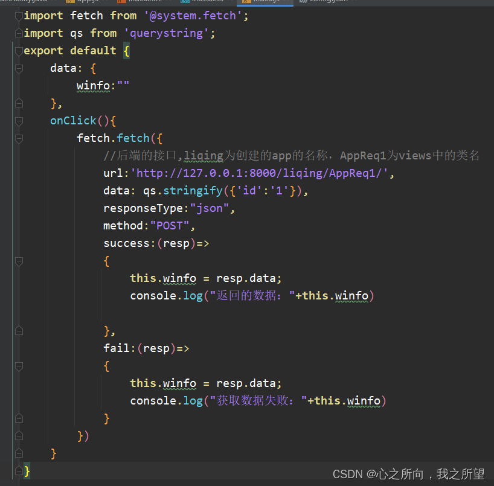Click qs.stringify call in data line

coord(183,191)
